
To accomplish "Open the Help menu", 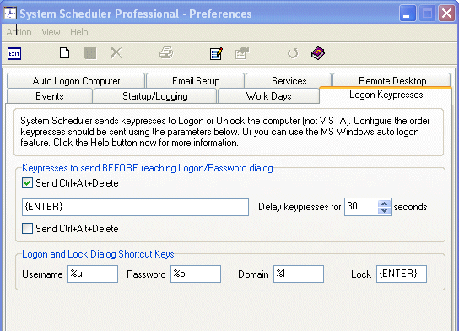I will (79, 32).
